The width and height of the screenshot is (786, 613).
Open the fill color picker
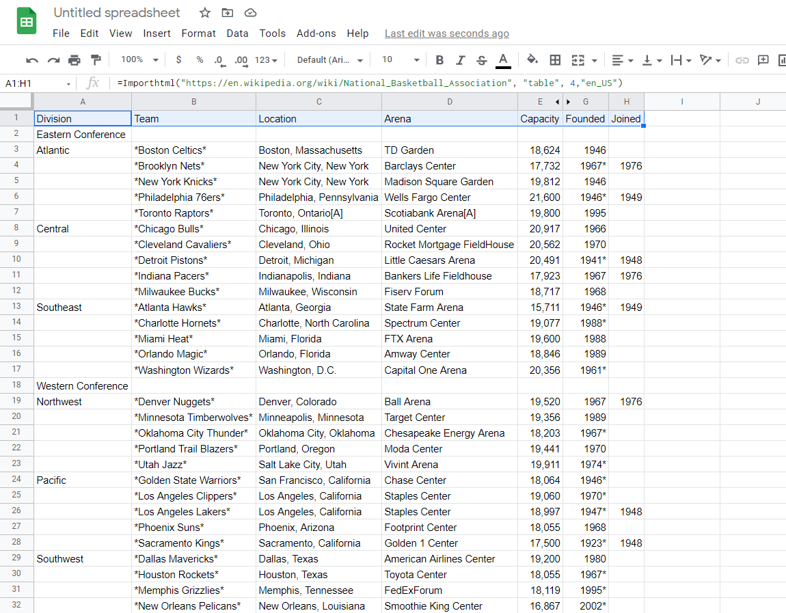(x=532, y=59)
